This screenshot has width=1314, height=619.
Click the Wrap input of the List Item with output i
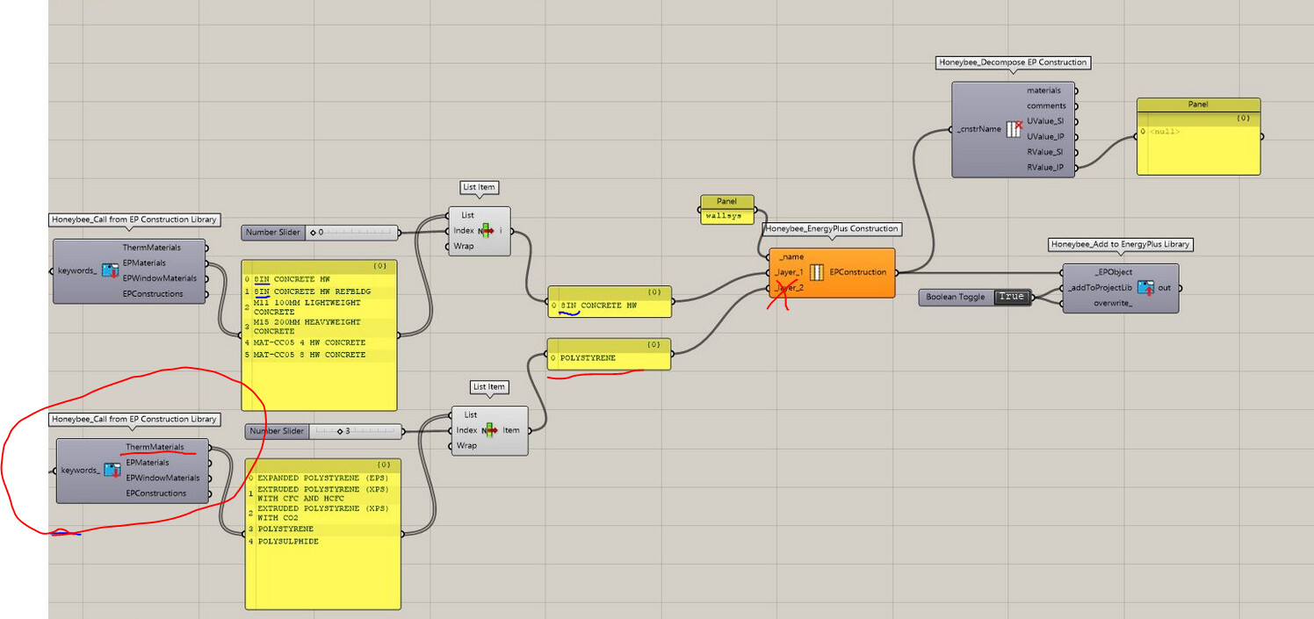coord(463,246)
